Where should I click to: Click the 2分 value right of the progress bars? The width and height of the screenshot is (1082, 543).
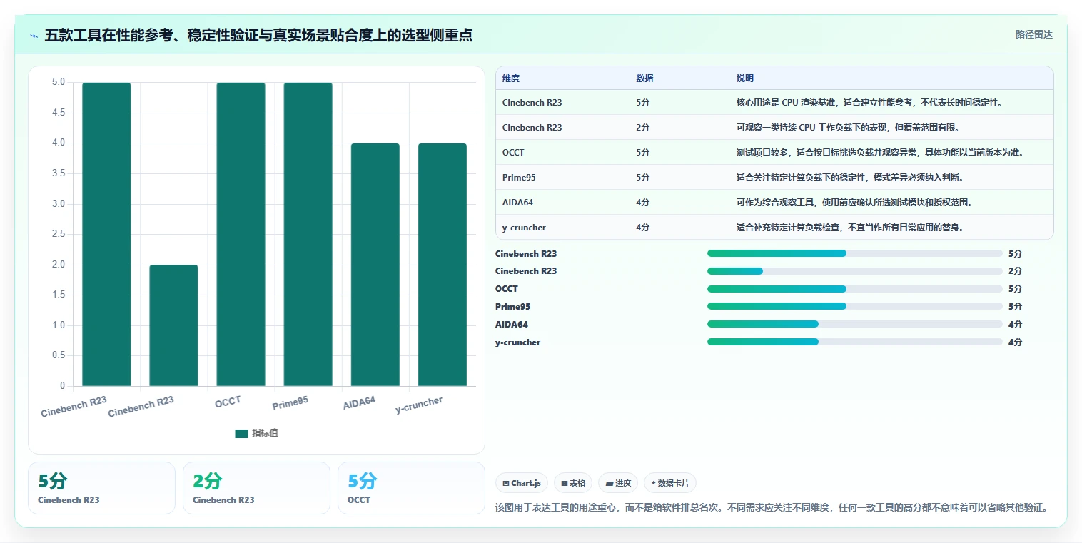(1015, 271)
